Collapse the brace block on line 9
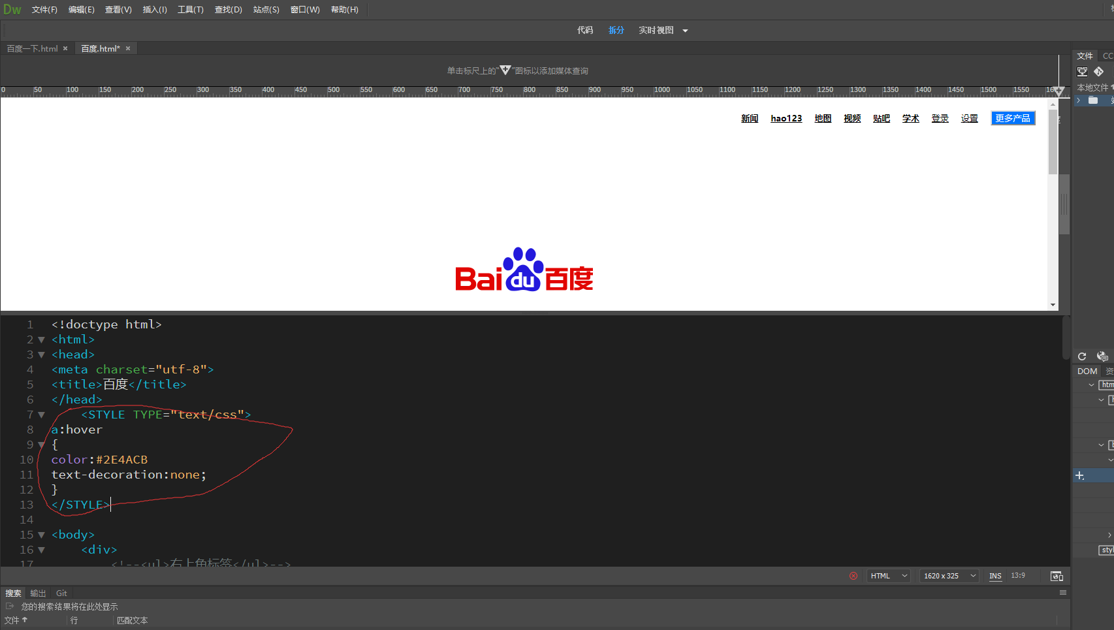 coord(42,445)
